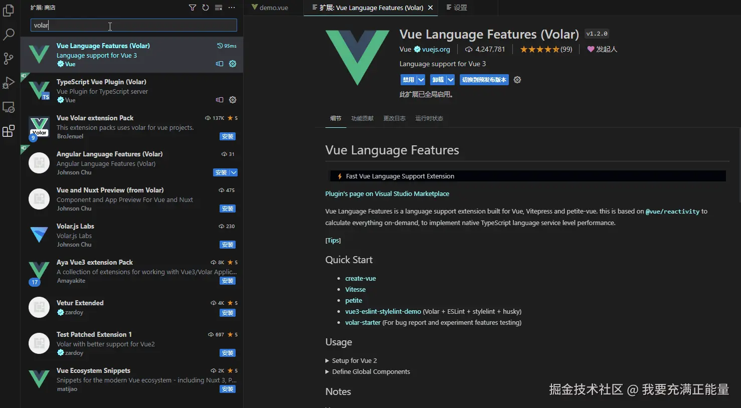The width and height of the screenshot is (741, 408).
Task: Install Vue and Nuxt Preview extension
Action: pyautogui.click(x=228, y=209)
